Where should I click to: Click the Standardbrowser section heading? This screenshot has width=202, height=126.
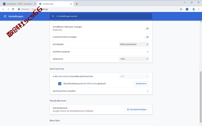pyautogui.click(x=58, y=101)
